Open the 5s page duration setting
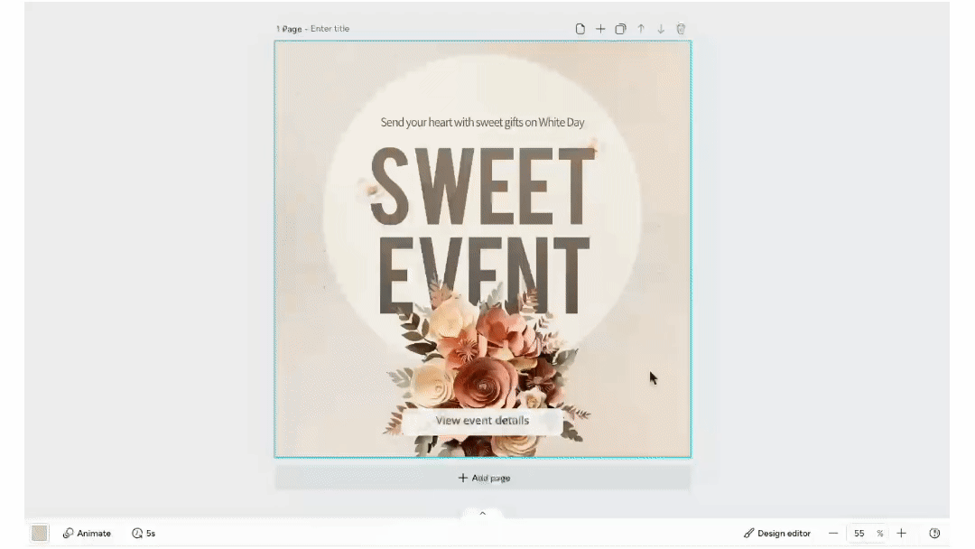This screenshot has height=549, width=975. tap(144, 534)
